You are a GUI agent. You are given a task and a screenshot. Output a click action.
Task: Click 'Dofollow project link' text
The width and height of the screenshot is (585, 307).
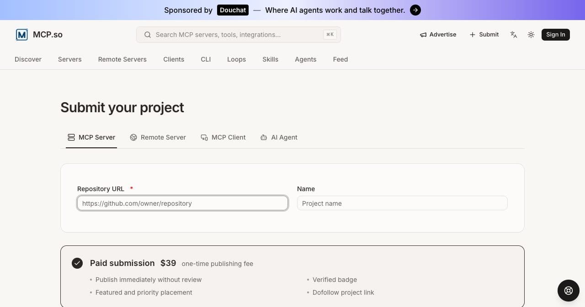click(343, 292)
